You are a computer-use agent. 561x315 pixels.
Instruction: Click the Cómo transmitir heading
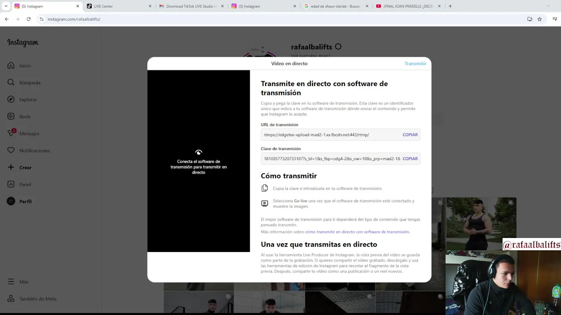[289, 176]
